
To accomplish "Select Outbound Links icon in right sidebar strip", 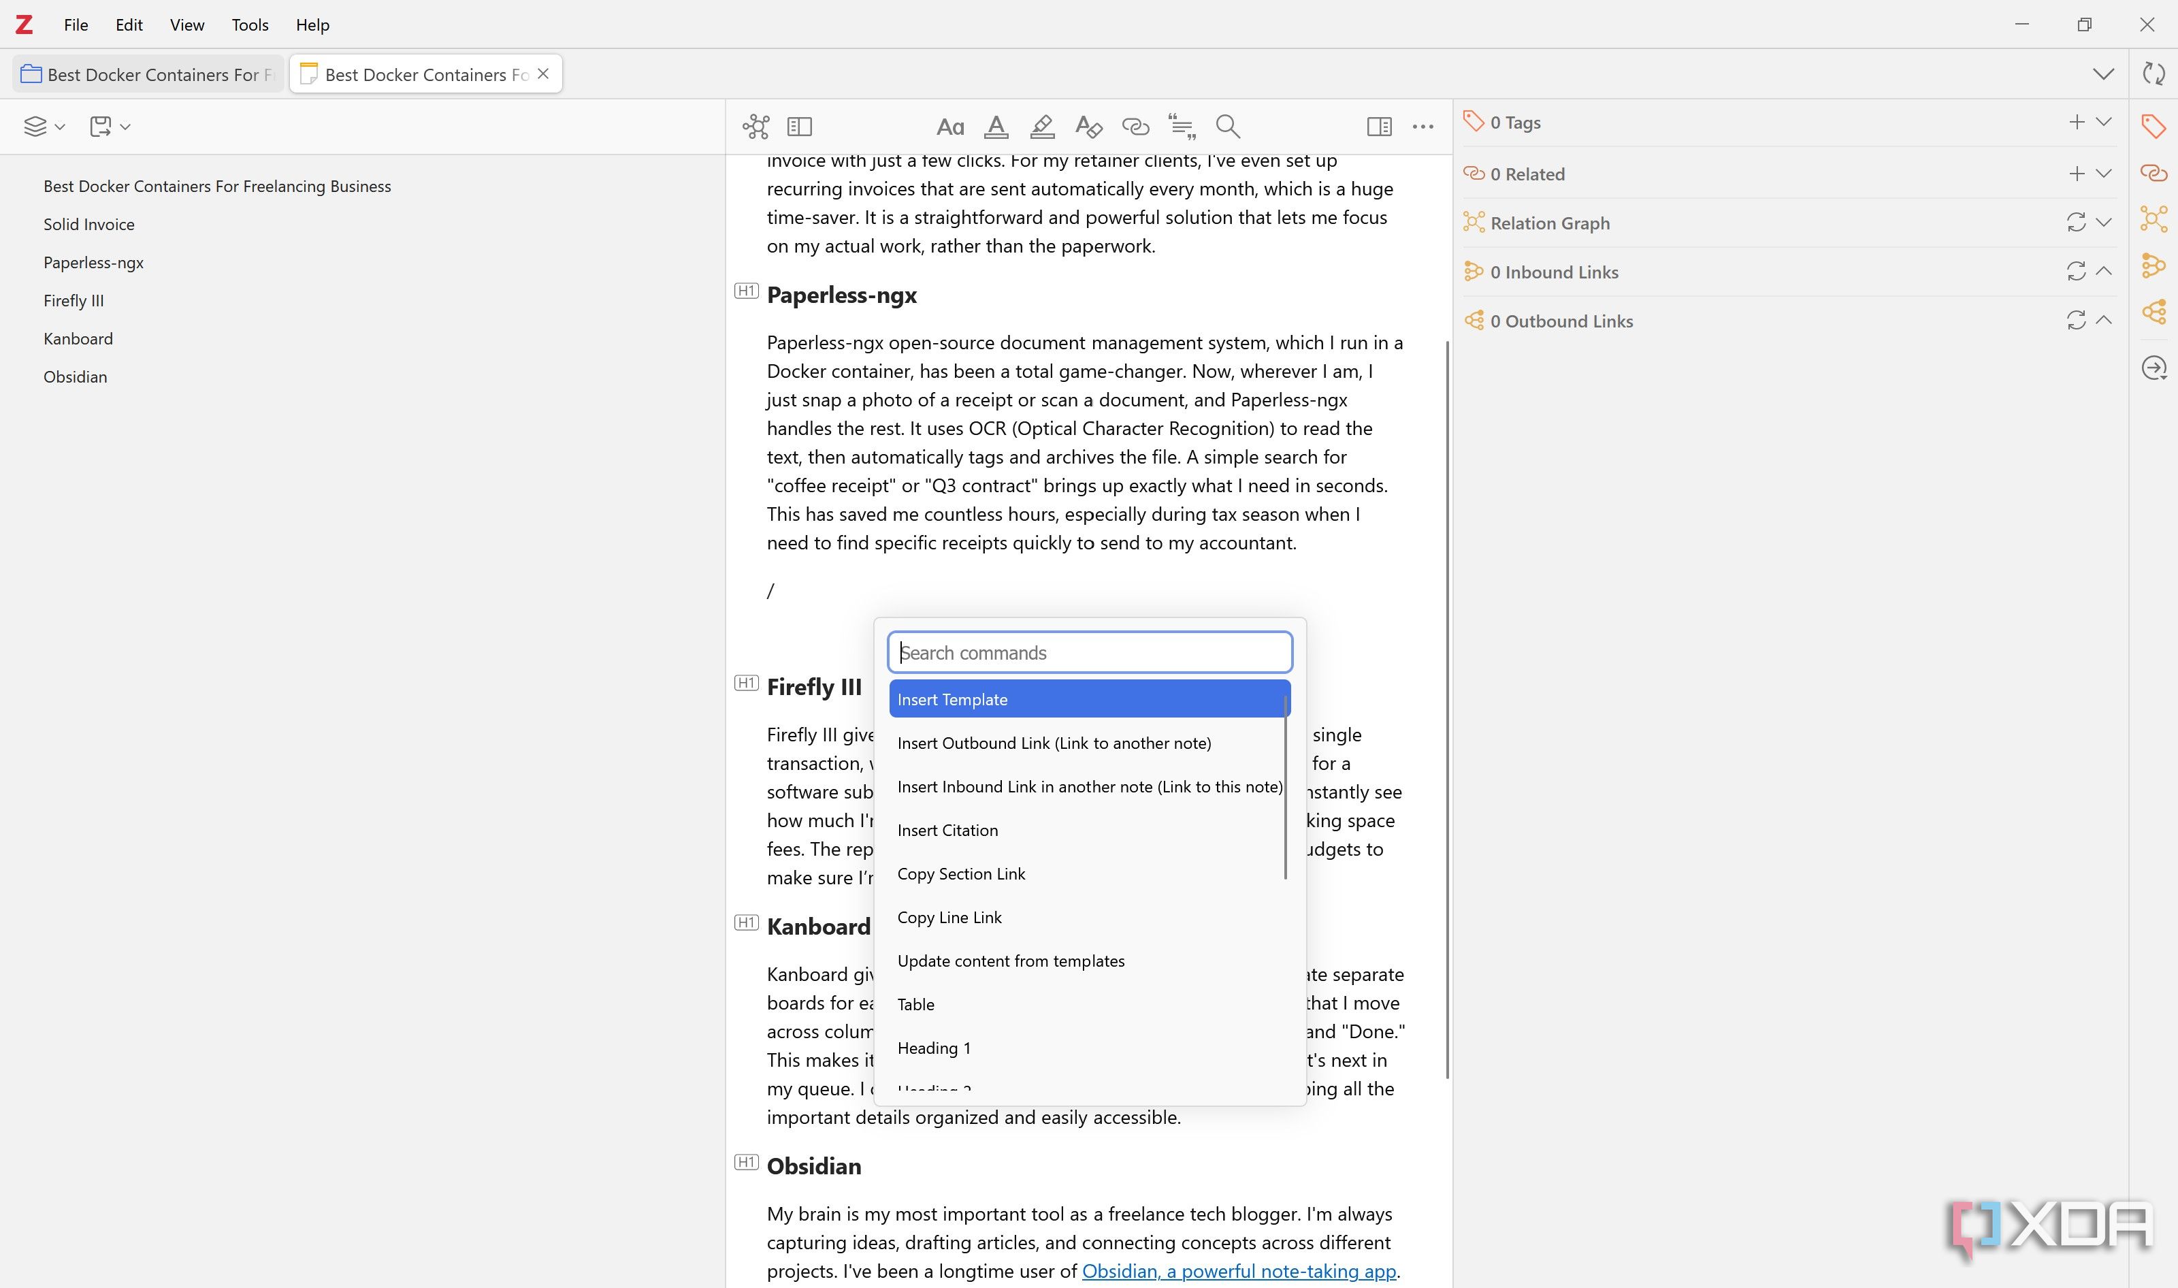I will (x=2153, y=312).
